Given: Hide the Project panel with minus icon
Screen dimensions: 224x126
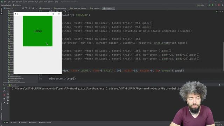Looking at the screenshot, I should point(36,8).
